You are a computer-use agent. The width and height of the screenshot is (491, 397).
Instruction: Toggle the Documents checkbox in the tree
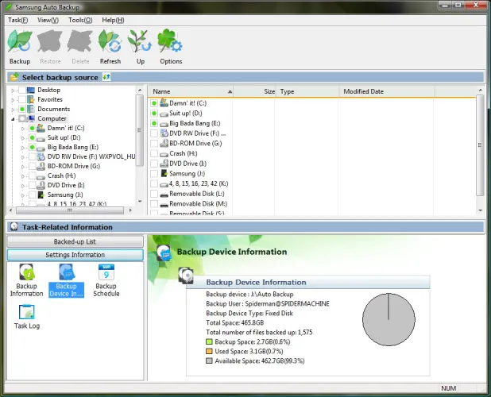coord(22,110)
